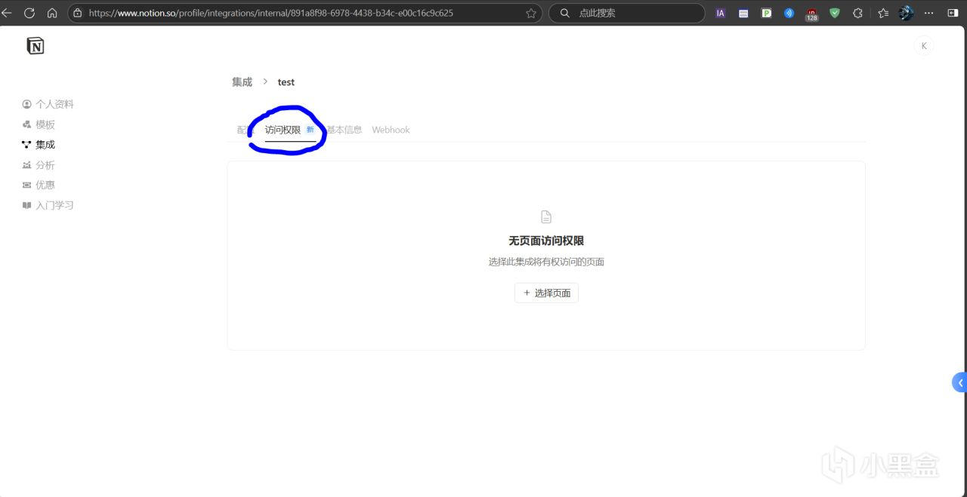Bookmark this page with the star icon
The height and width of the screenshot is (497, 967).
(x=531, y=13)
